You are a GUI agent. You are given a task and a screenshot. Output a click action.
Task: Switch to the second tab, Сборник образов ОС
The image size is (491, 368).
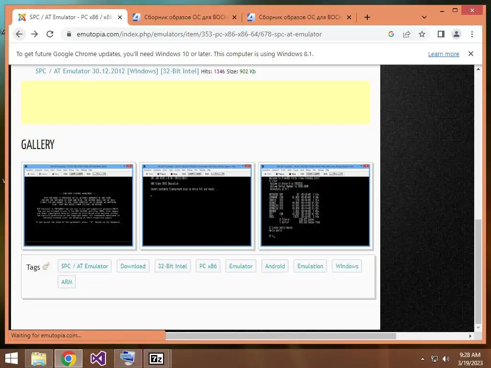pos(185,17)
